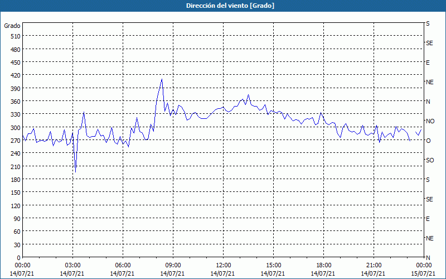Click the spike near 375 degrees after 13:00
The height and width of the screenshot is (279, 446).
248,95
